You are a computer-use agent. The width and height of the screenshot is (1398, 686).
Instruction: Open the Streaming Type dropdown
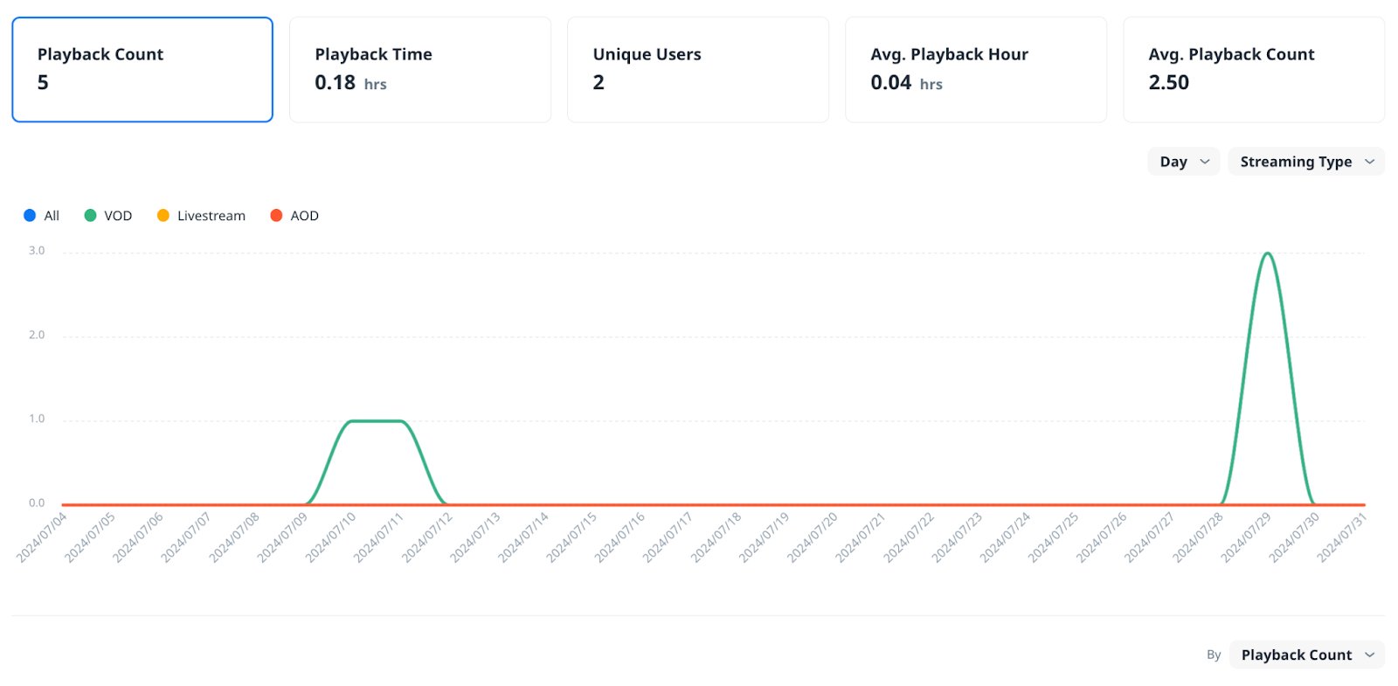1305,162
